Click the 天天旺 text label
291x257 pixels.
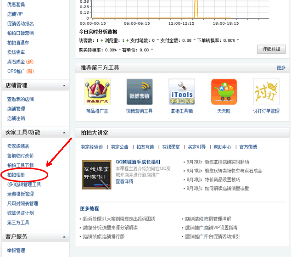point(224,111)
